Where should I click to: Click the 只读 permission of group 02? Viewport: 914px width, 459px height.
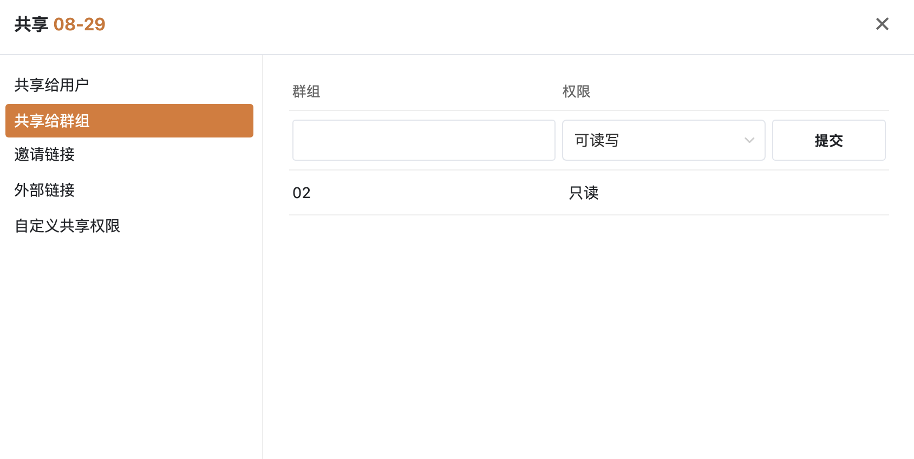(x=584, y=193)
